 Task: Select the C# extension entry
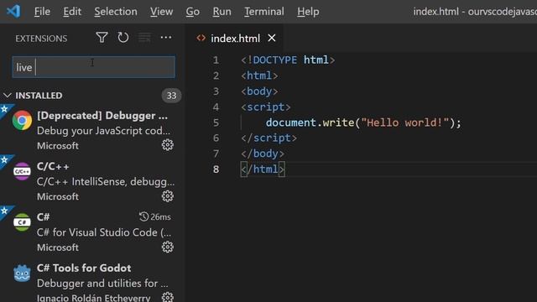coord(92,232)
